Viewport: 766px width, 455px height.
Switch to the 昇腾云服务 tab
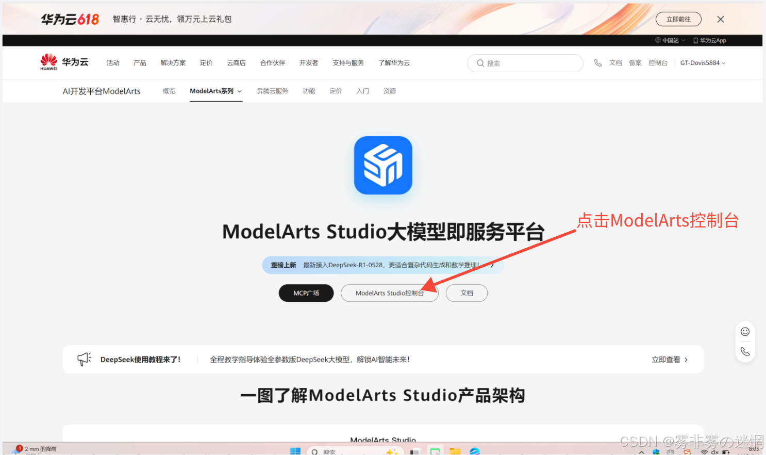point(273,91)
